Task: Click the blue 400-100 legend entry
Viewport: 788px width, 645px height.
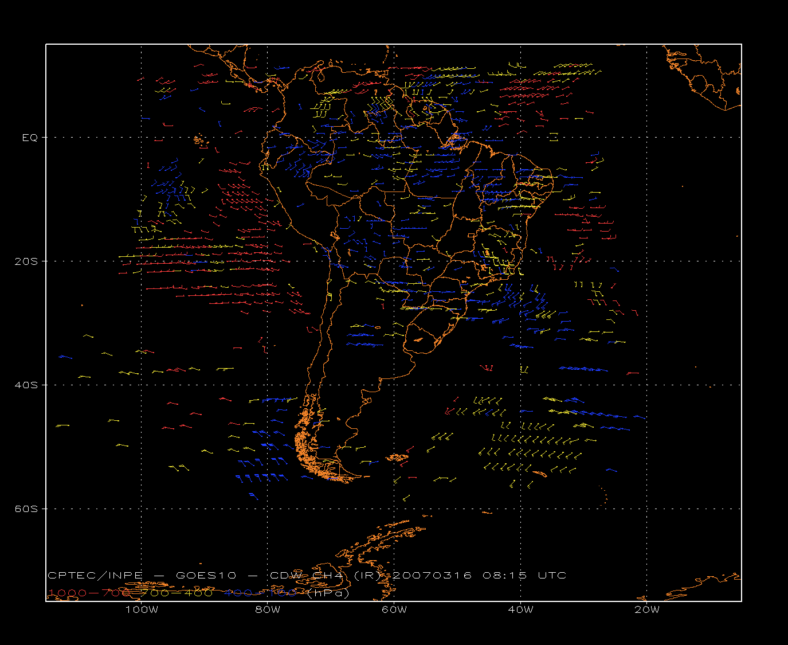Action: pyautogui.click(x=261, y=593)
